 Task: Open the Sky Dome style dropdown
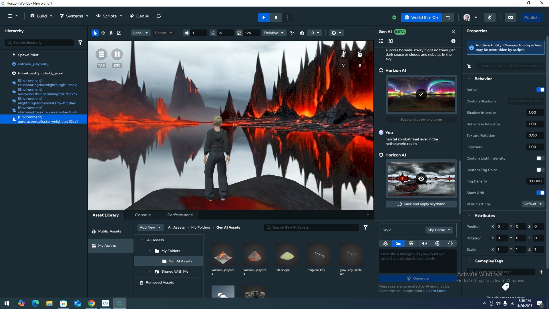(x=439, y=230)
